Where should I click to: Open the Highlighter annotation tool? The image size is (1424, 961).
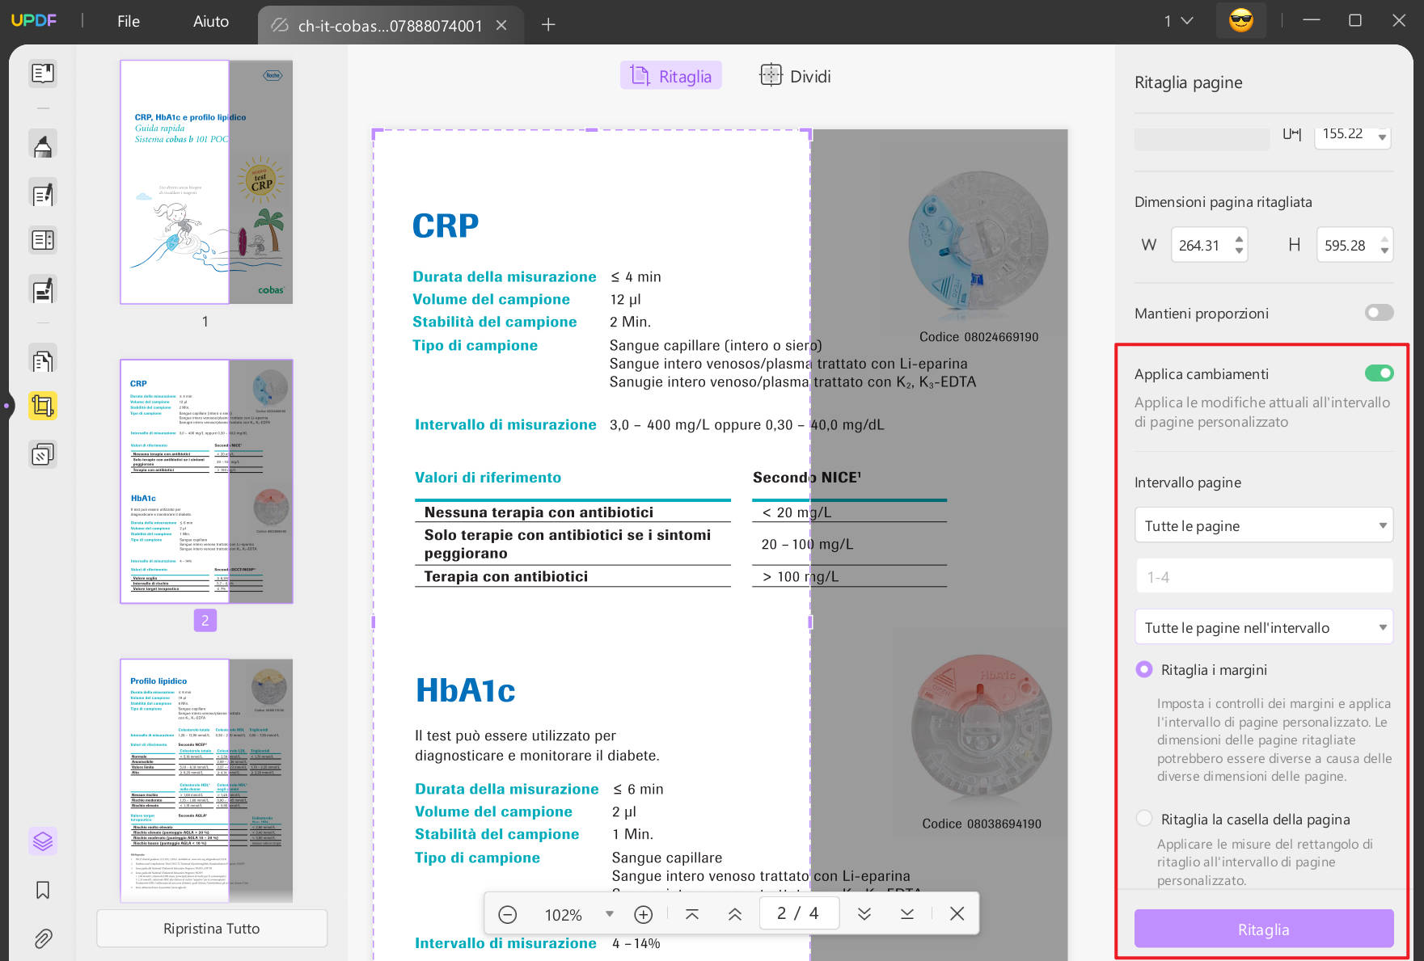(x=42, y=143)
